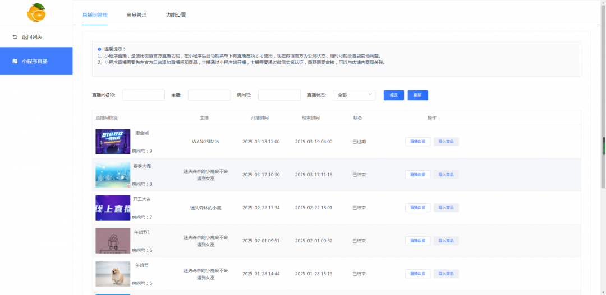Image resolution: width=606 pixels, height=295 pixels.
Task: Go to the 功能设置 tab
Action: 176,15
